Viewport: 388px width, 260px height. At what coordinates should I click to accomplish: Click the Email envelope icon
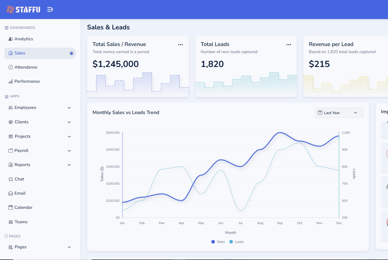(x=11, y=193)
